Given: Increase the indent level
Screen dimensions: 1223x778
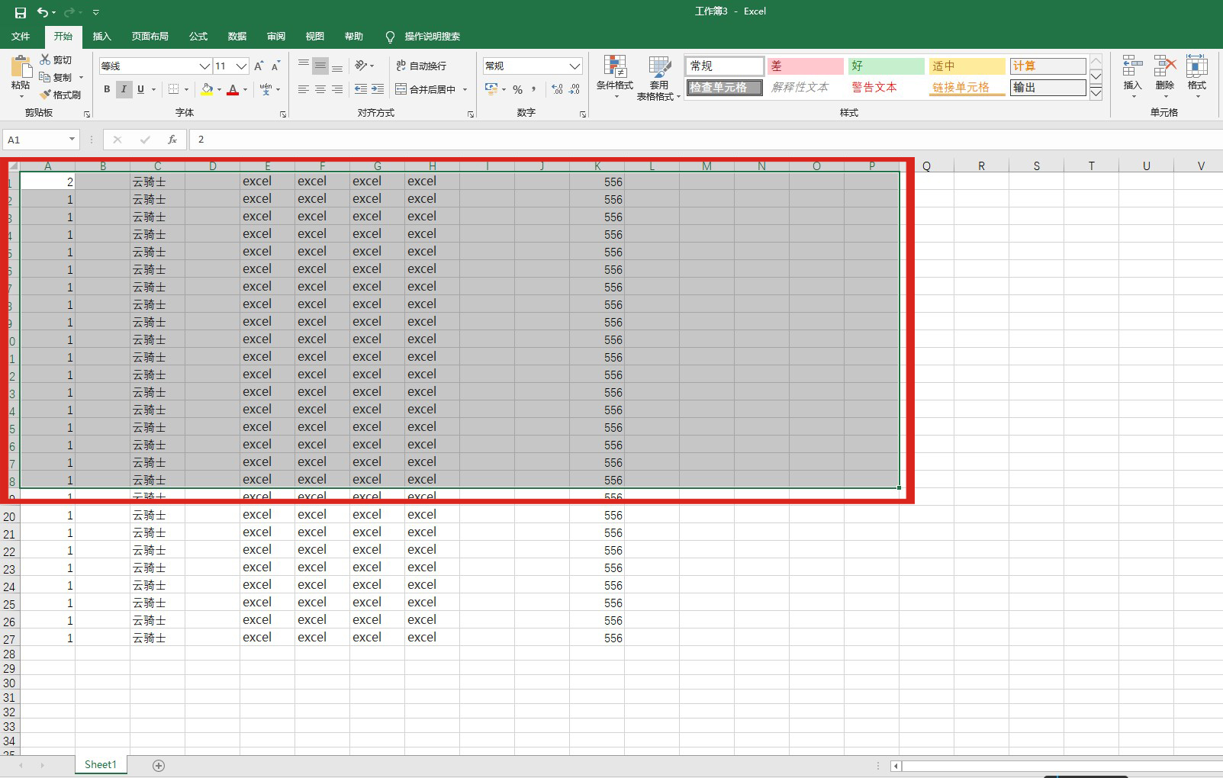Looking at the screenshot, I should (x=378, y=89).
